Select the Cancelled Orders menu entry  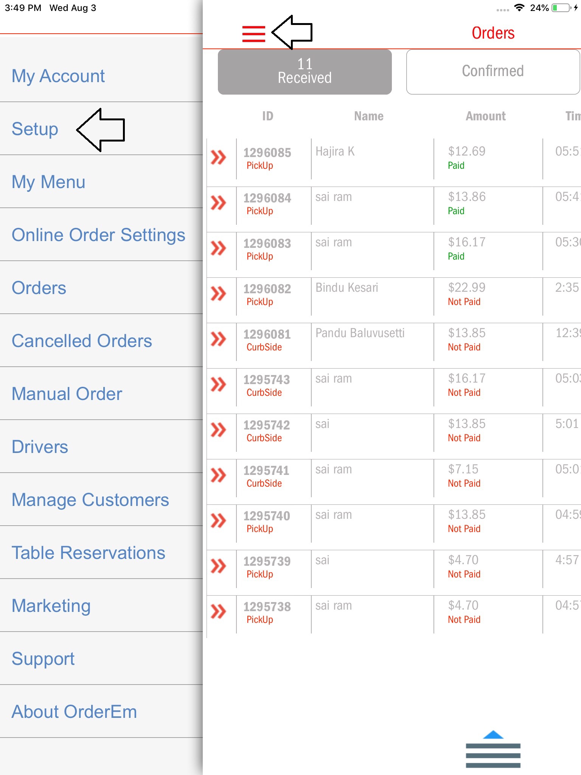pos(82,341)
